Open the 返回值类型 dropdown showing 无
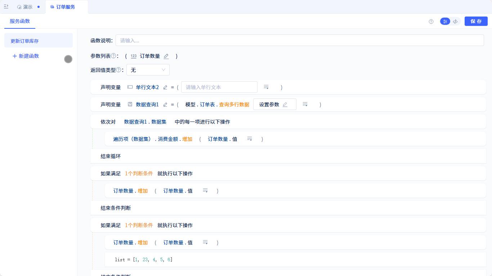Viewport: 492px width, 276px height. click(148, 70)
